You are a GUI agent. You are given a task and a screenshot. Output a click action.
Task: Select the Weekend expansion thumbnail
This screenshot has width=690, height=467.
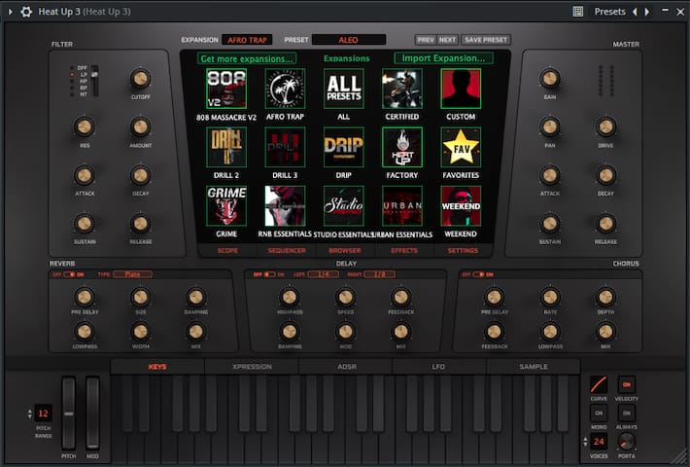pyautogui.click(x=461, y=205)
